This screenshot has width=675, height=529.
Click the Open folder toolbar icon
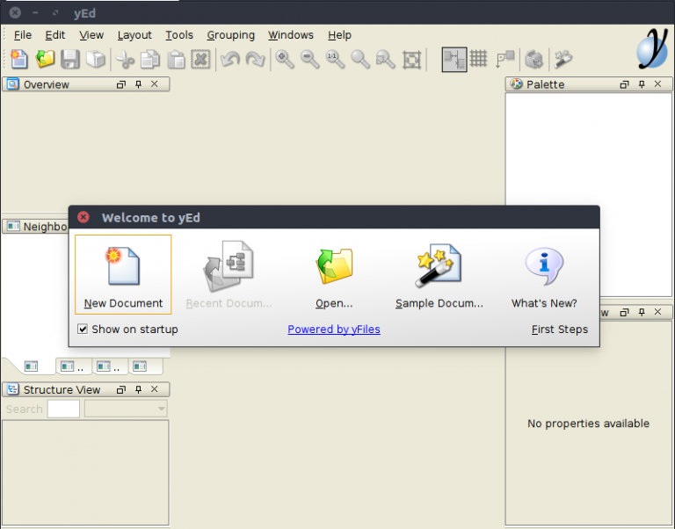point(45,59)
